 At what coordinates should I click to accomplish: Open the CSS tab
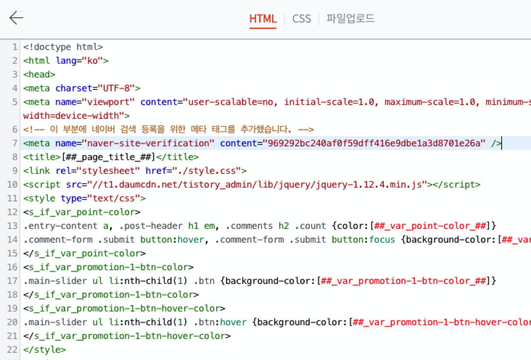pyautogui.click(x=301, y=18)
